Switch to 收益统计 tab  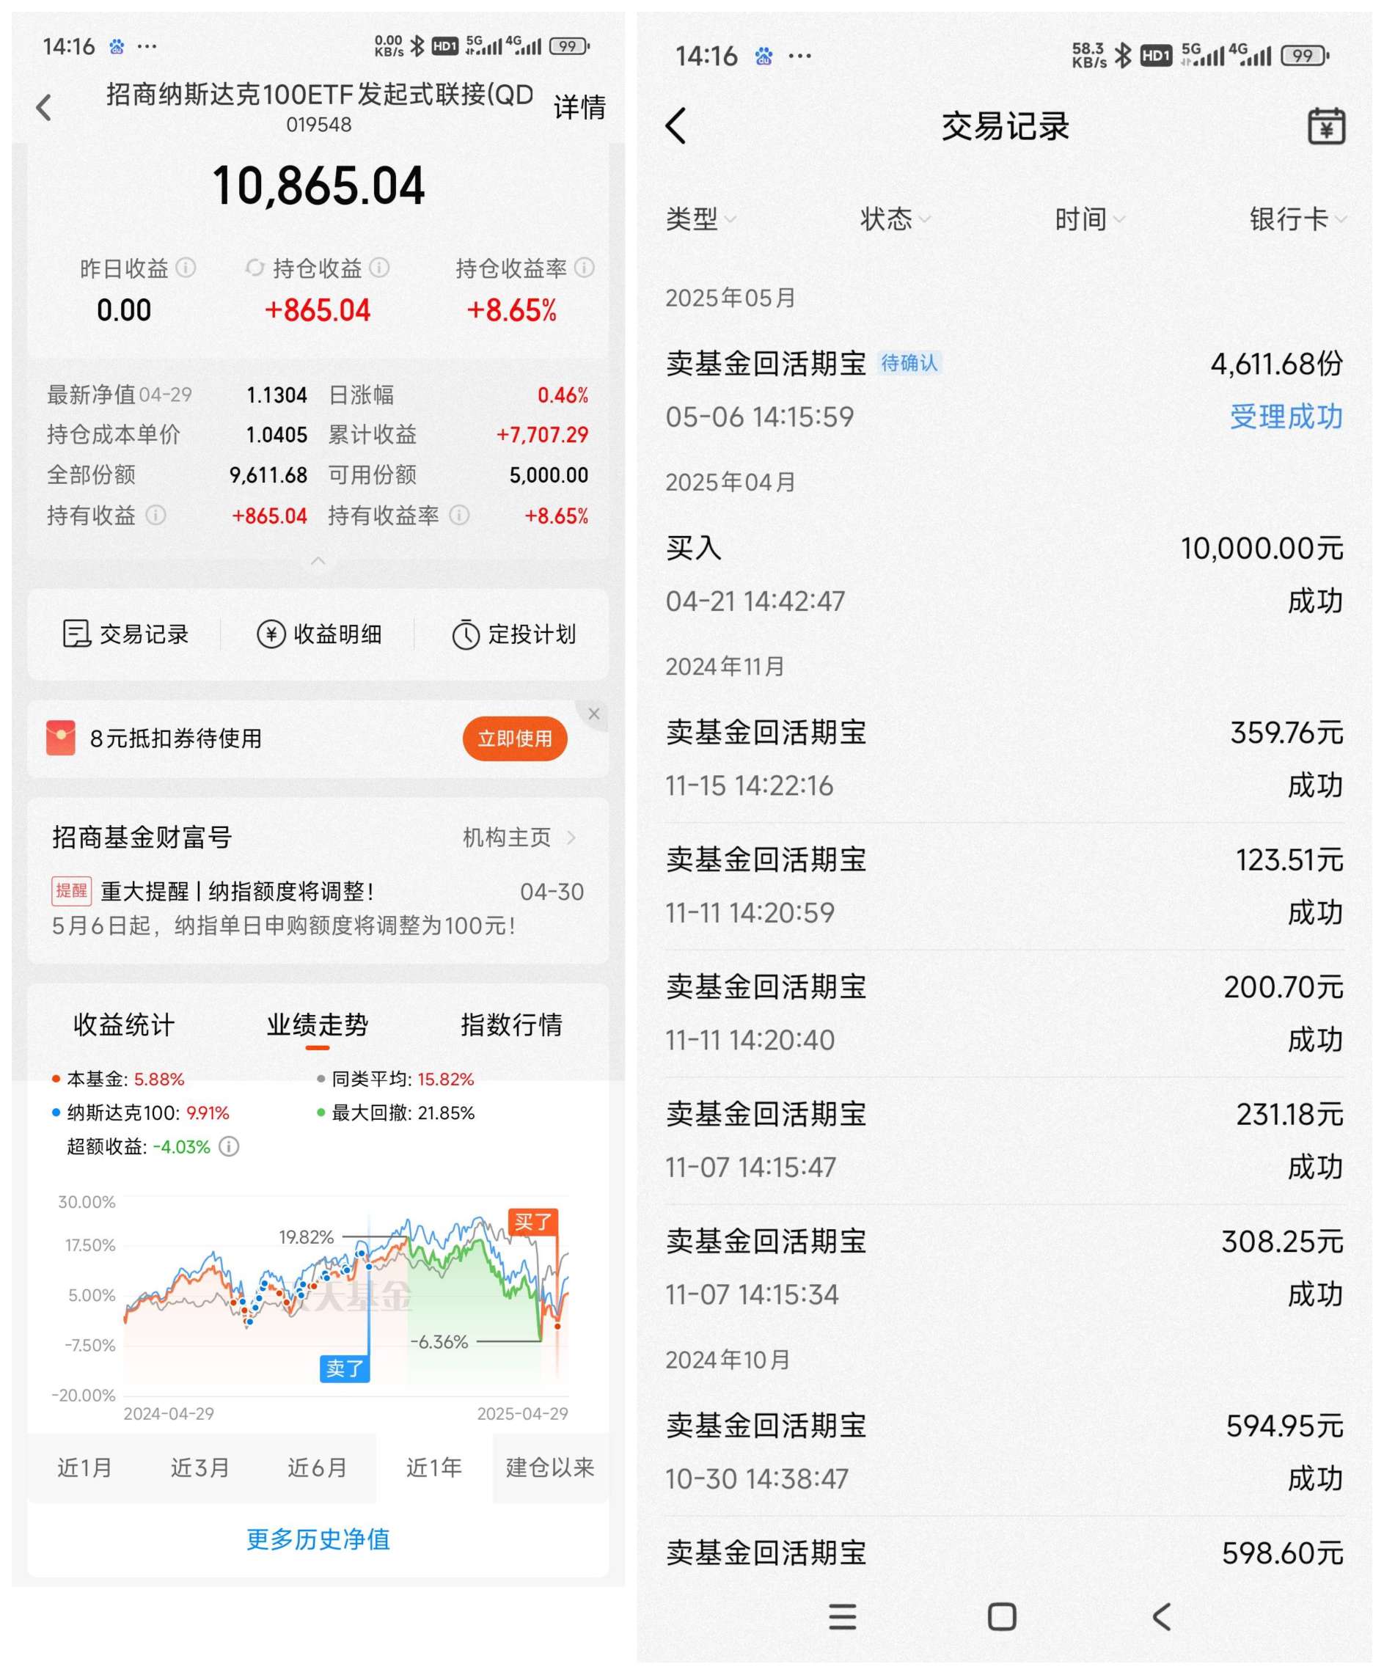[x=123, y=1025]
